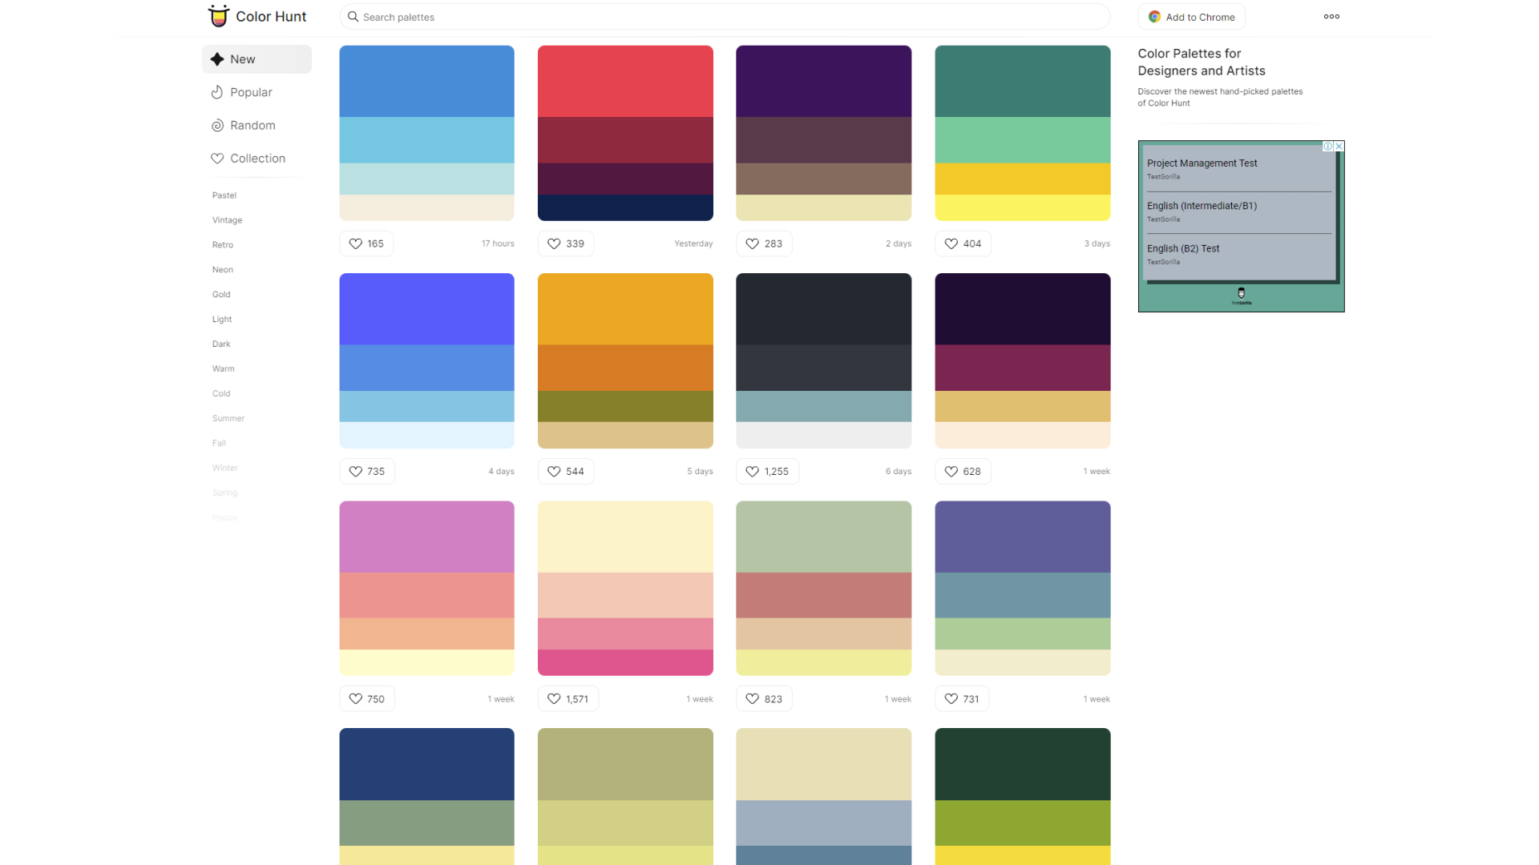This screenshot has width=1539, height=865.
Task: Like the palette with 750 likes
Action: (x=366, y=698)
